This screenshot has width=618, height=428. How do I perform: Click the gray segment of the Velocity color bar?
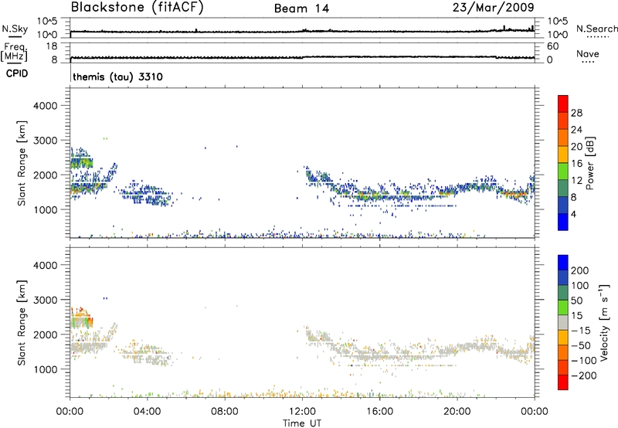click(x=563, y=323)
